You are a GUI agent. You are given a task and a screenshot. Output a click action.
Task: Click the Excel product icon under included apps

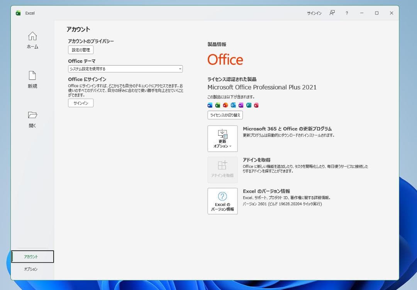point(217,105)
